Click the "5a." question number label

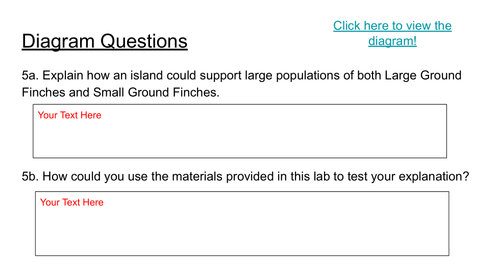[30, 76]
